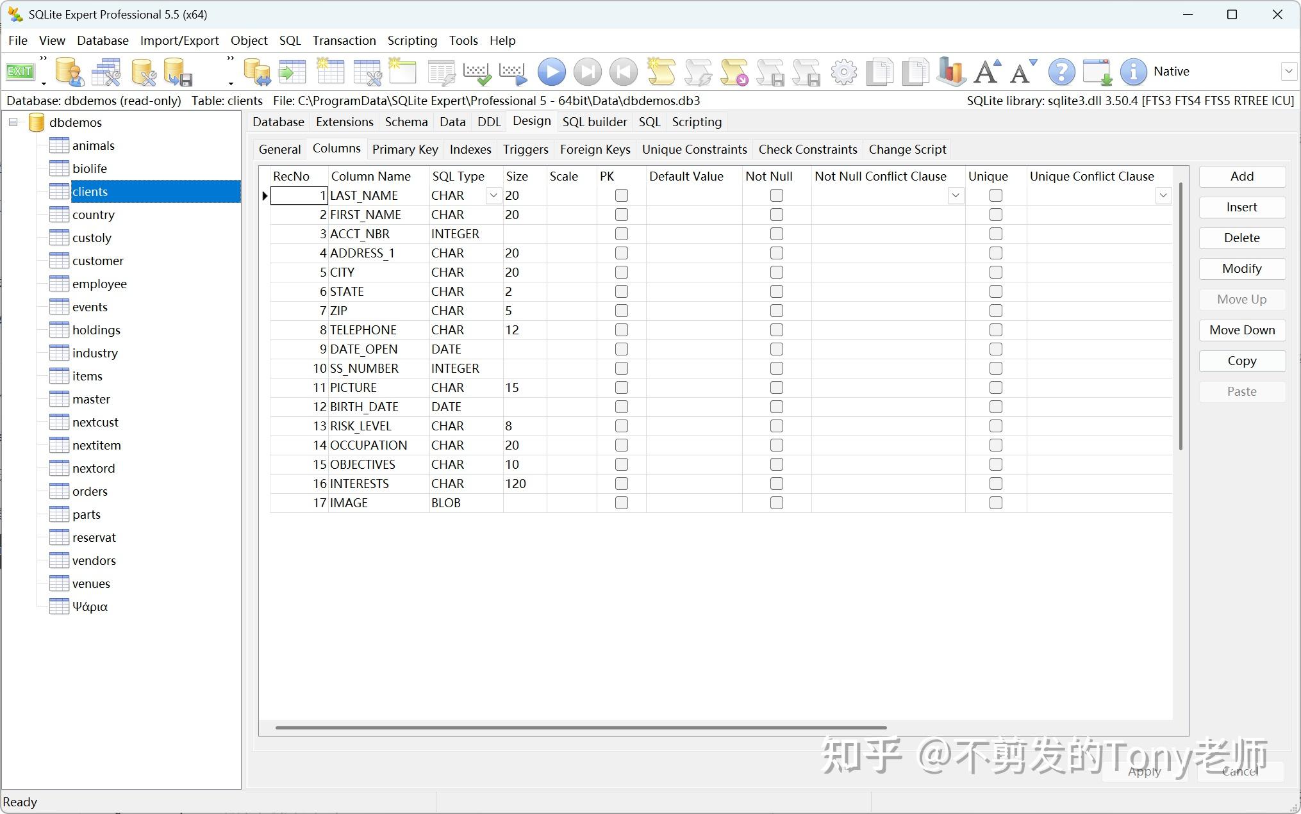Image resolution: width=1301 pixels, height=814 pixels.
Task: Open the Scripting menu
Action: 412,40
